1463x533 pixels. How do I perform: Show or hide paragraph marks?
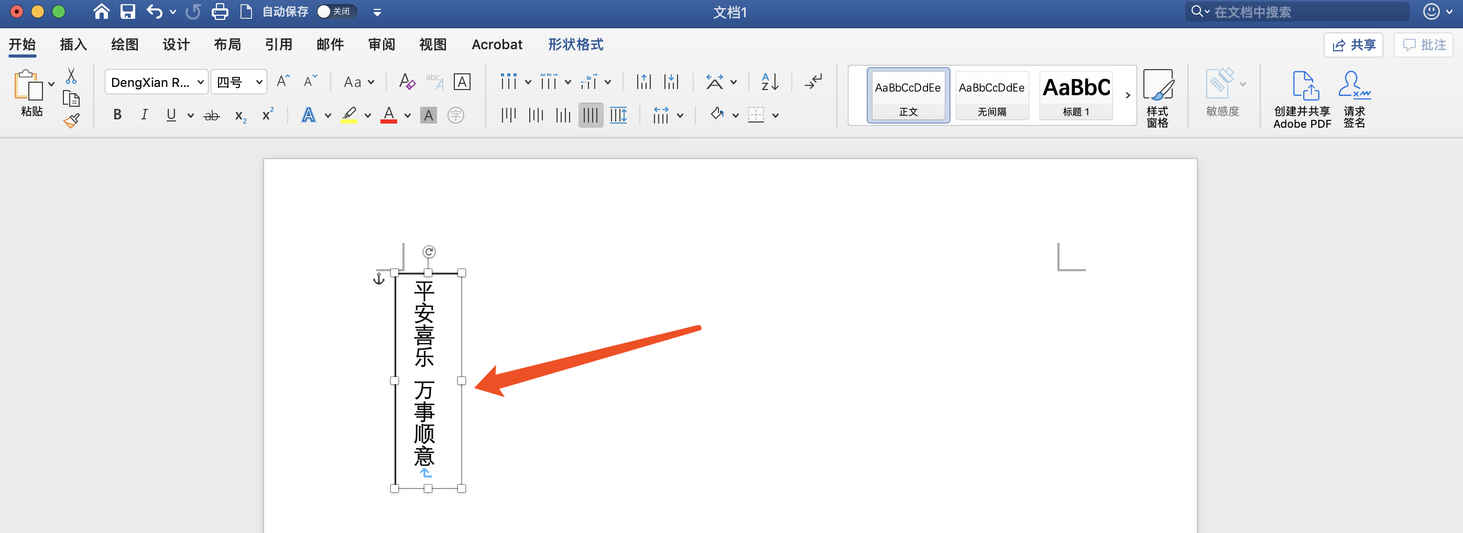(x=813, y=82)
